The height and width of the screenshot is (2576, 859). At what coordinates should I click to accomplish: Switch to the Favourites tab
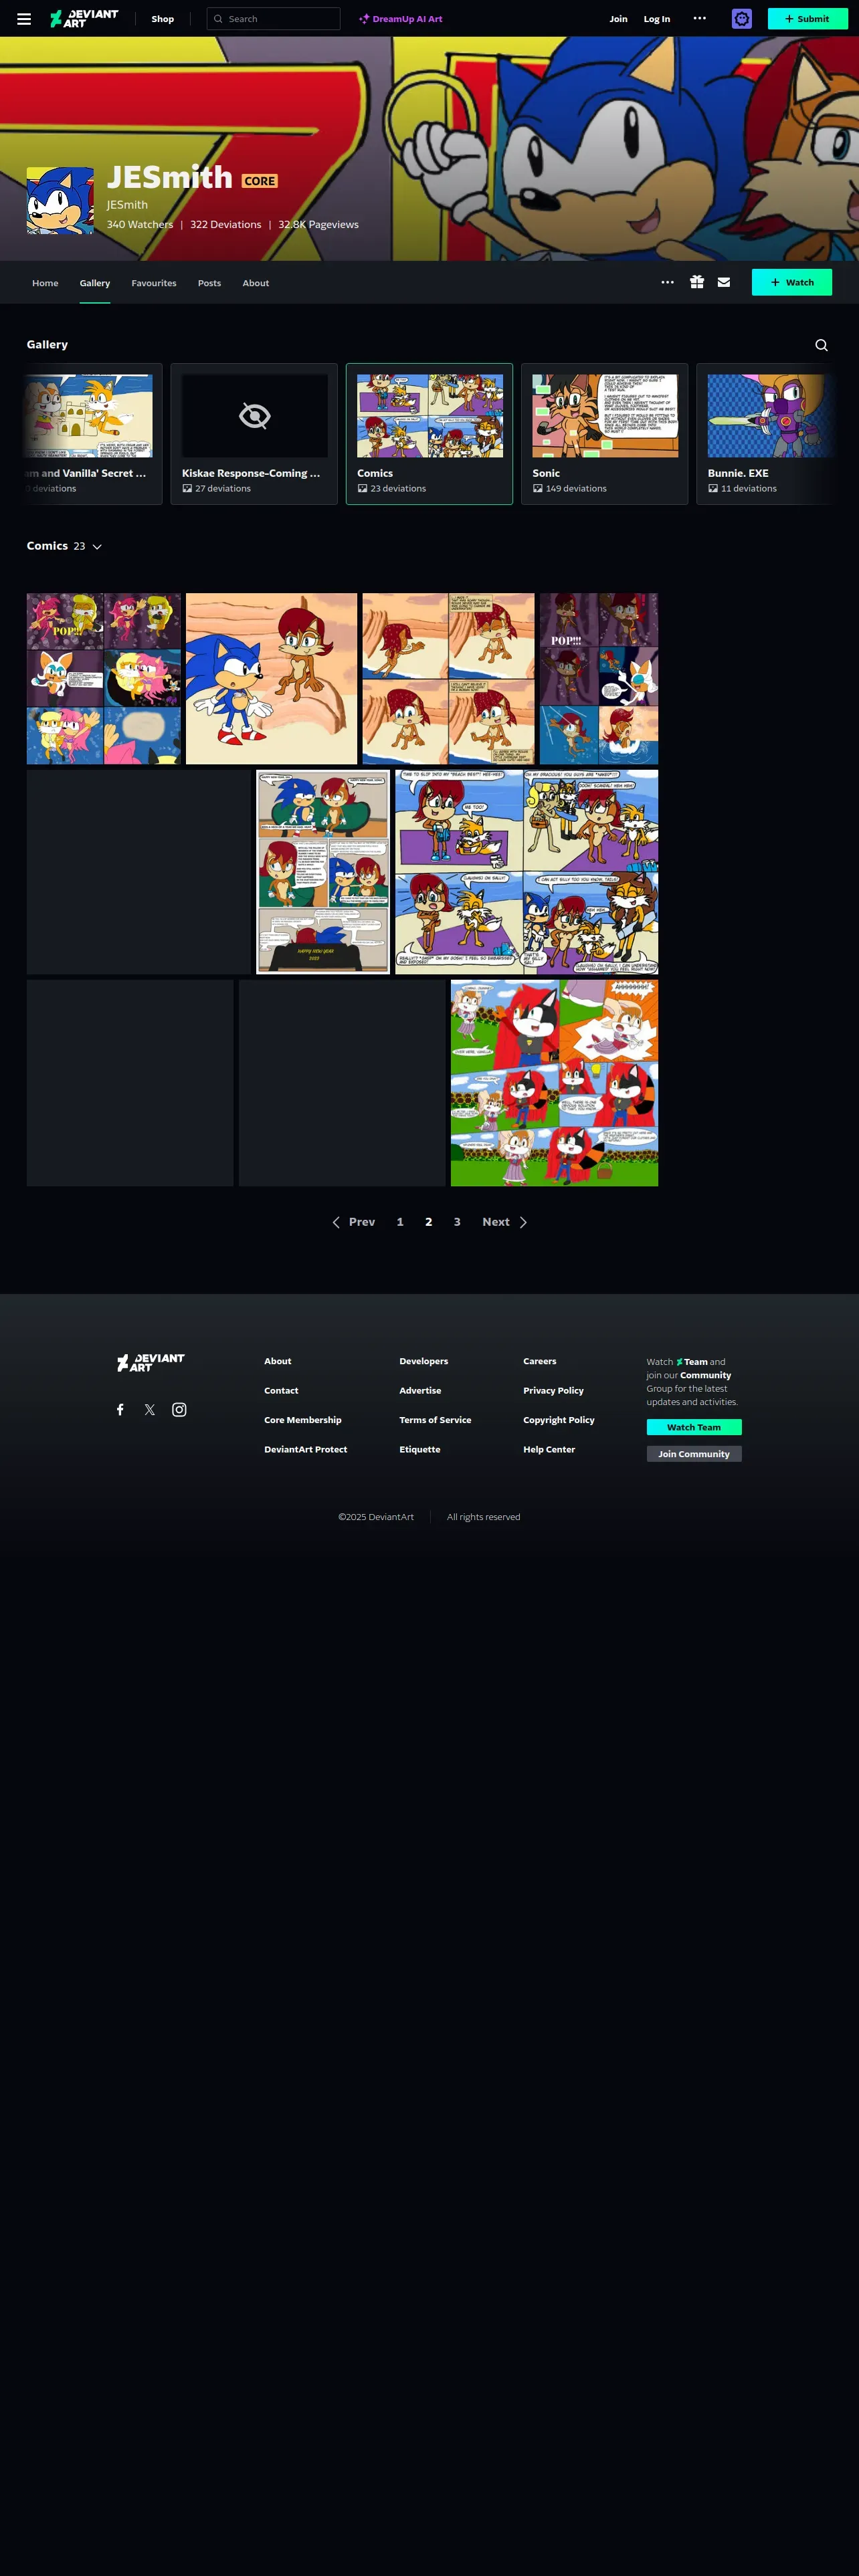tap(154, 283)
